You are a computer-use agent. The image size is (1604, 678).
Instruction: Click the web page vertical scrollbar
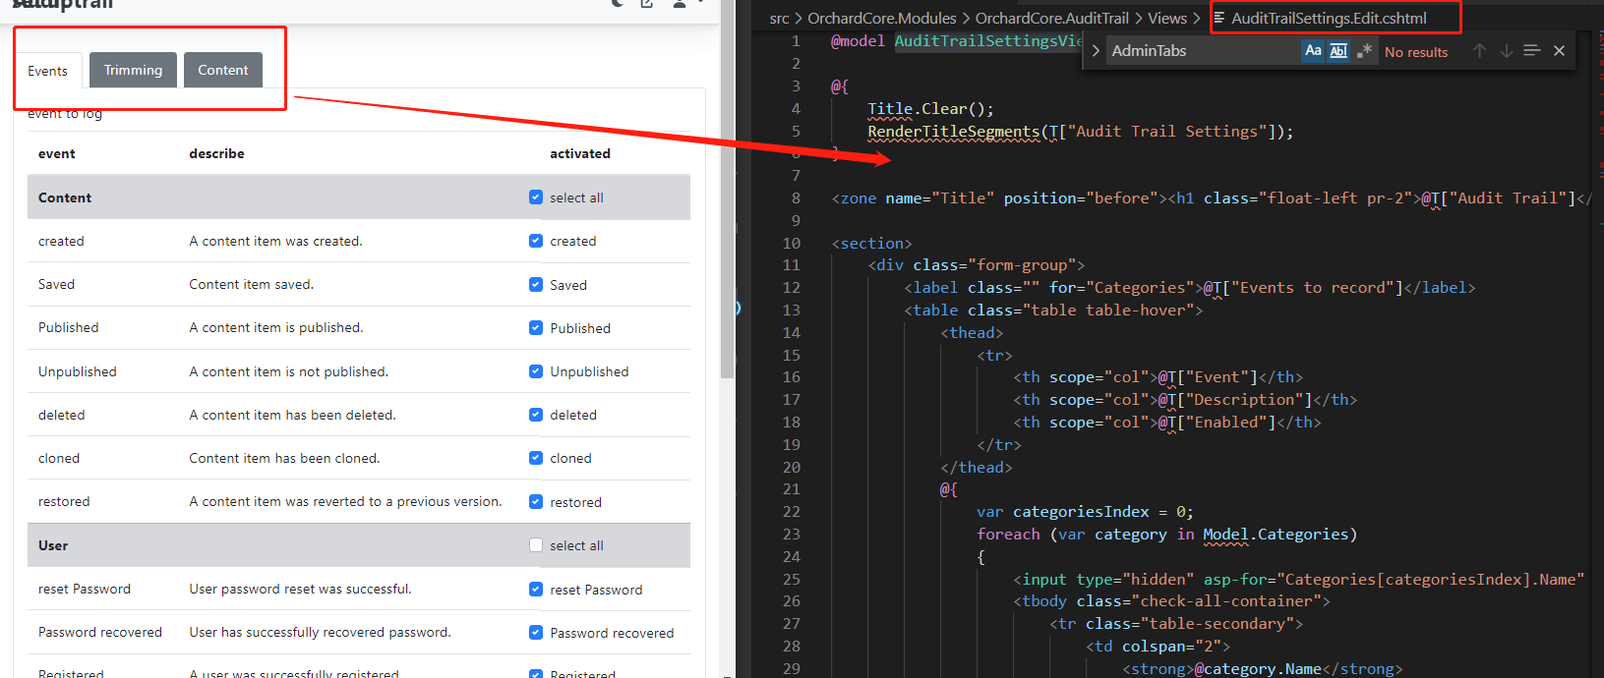click(x=727, y=187)
